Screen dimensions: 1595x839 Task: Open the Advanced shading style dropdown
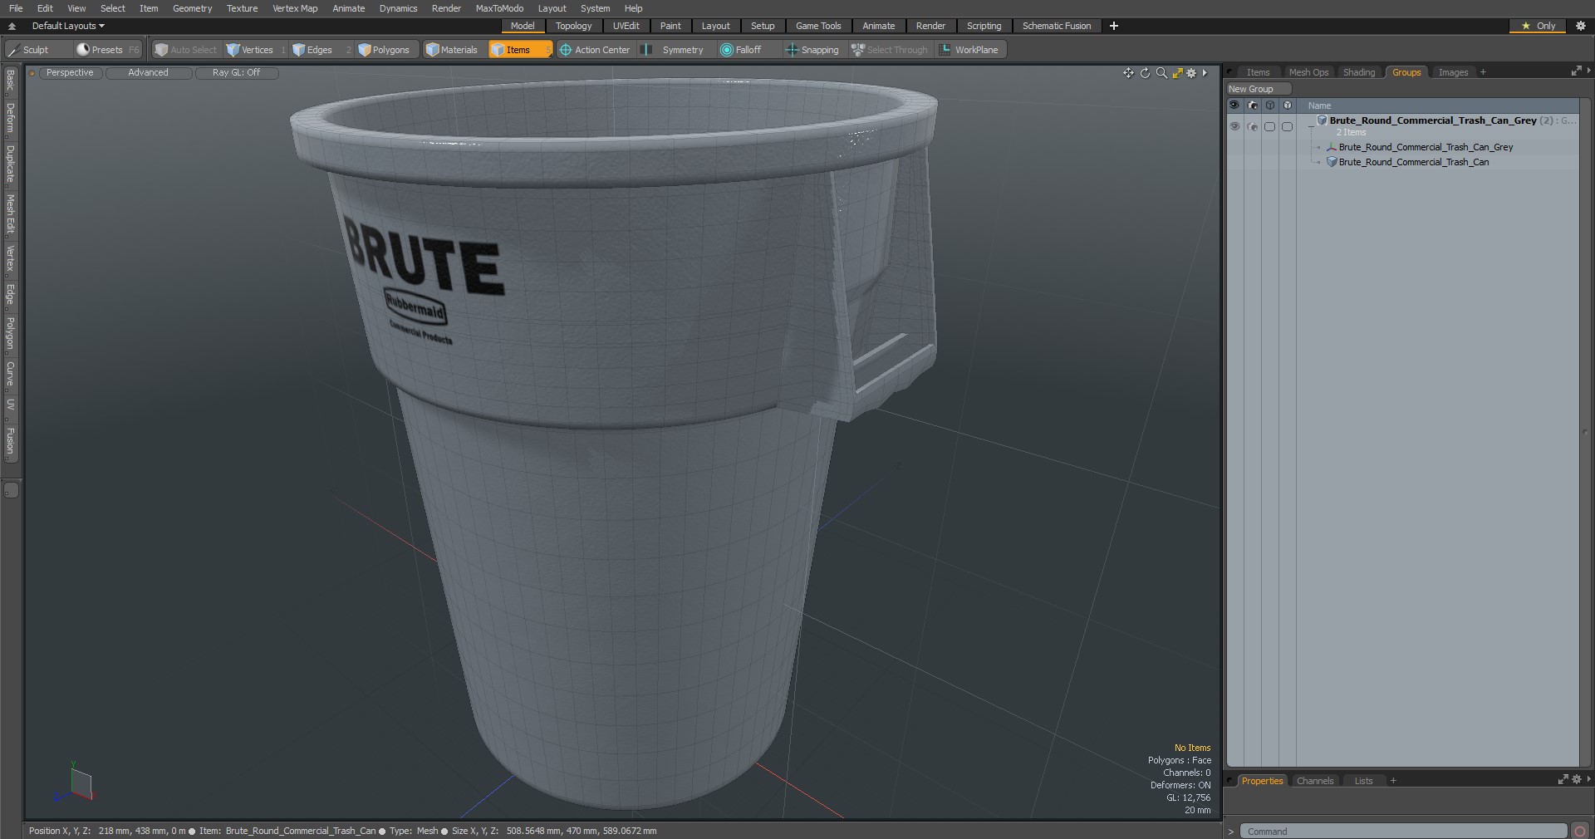click(148, 73)
